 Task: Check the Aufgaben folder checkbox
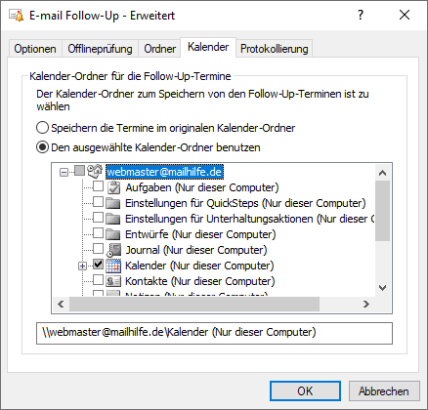(x=98, y=186)
